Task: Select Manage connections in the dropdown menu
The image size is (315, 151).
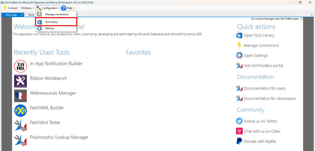Action: click(x=57, y=14)
